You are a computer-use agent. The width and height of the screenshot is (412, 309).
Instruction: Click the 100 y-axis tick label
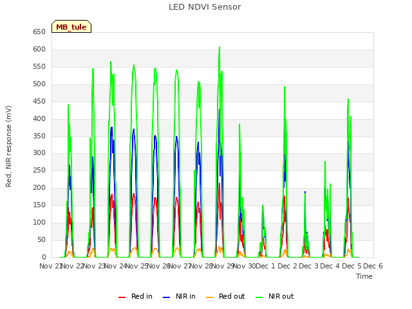point(39,222)
